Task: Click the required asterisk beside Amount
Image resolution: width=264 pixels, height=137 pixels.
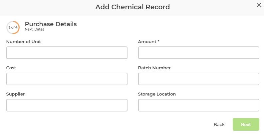Action: pos(159,42)
